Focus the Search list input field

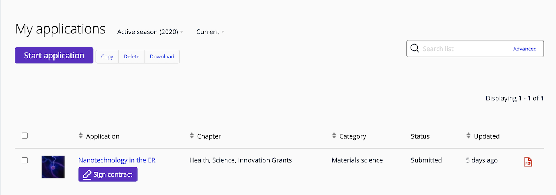point(465,49)
